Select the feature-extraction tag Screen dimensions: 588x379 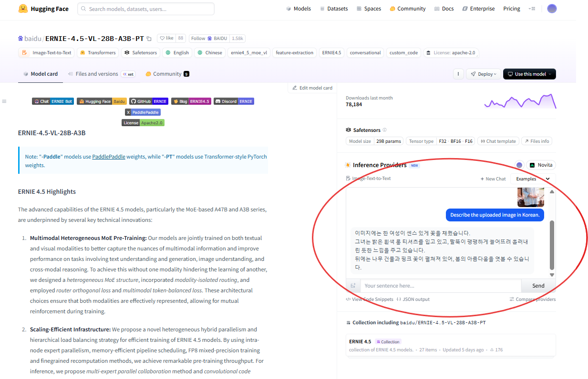tap(295, 53)
